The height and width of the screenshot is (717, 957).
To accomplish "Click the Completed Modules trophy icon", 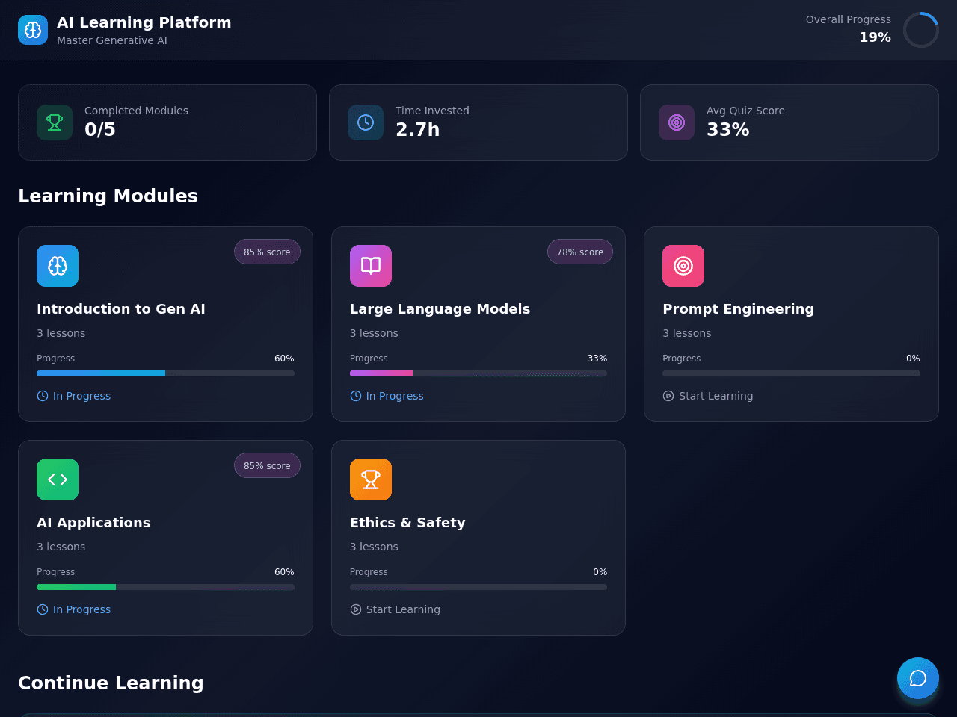I will pos(55,122).
